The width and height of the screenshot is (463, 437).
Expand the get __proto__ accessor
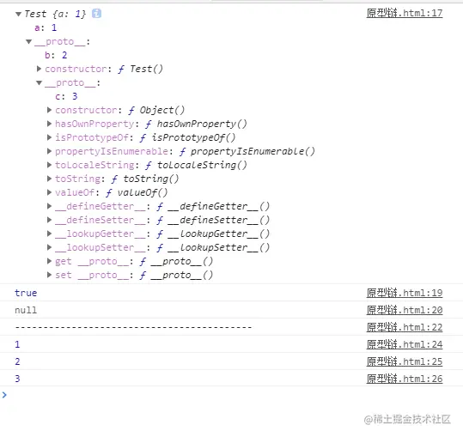(49, 261)
